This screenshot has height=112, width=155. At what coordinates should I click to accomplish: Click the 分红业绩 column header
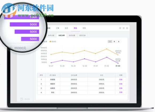[x=74, y=75]
